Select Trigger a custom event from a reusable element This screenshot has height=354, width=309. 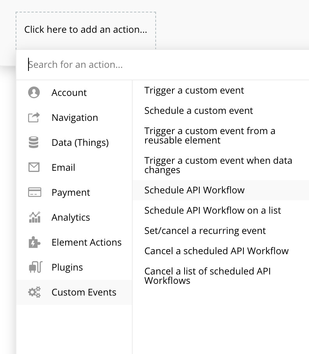point(221,136)
